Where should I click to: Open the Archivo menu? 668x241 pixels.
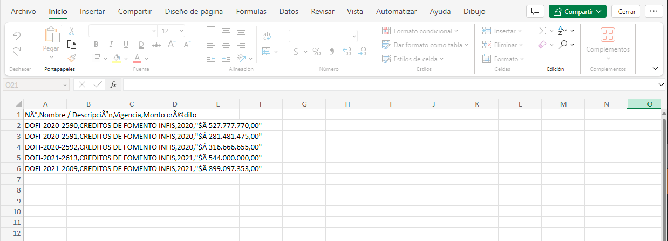[23, 11]
